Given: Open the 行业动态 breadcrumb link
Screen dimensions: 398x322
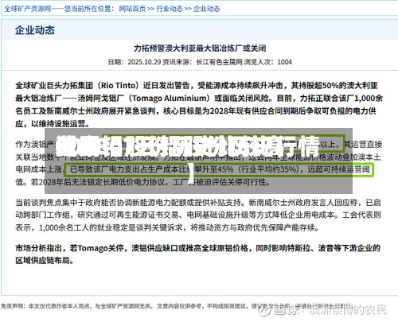Looking at the screenshot, I should (x=170, y=9).
